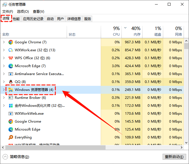Click the Runtime Broker (6) icon
Screen dimensions: 189x164
pos(11,98)
